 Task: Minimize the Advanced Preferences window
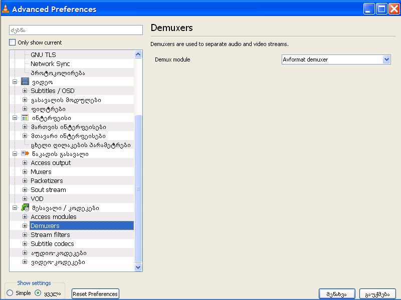coord(369,9)
